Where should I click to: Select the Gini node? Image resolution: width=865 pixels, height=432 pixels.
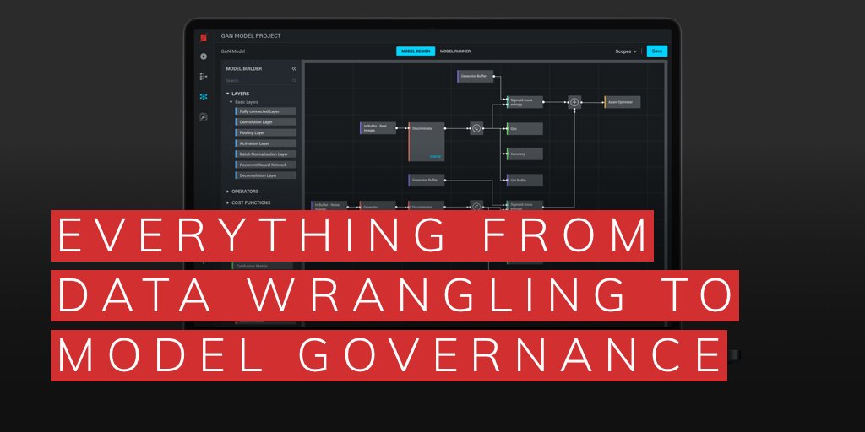pyautogui.click(x=525, y=129)
